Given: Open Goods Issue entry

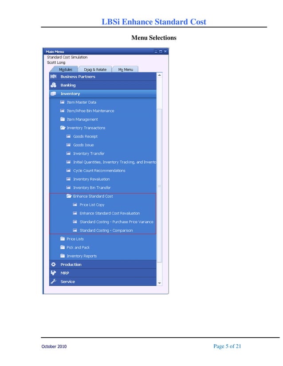Looking at the screenshot, I should (x=83, y=145).
